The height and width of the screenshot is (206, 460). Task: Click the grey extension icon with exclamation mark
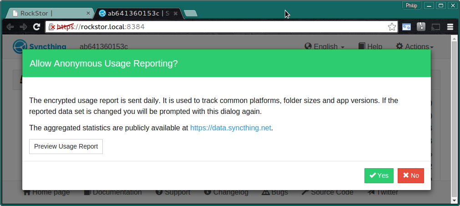point(421,27)
